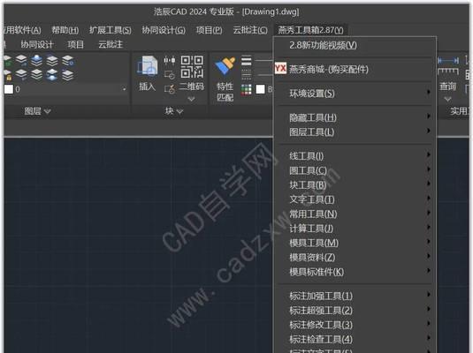Open the 标注超强工具(2) submenu
The width and height of the screenshot is (473, 353).
[x=355, y=311]
